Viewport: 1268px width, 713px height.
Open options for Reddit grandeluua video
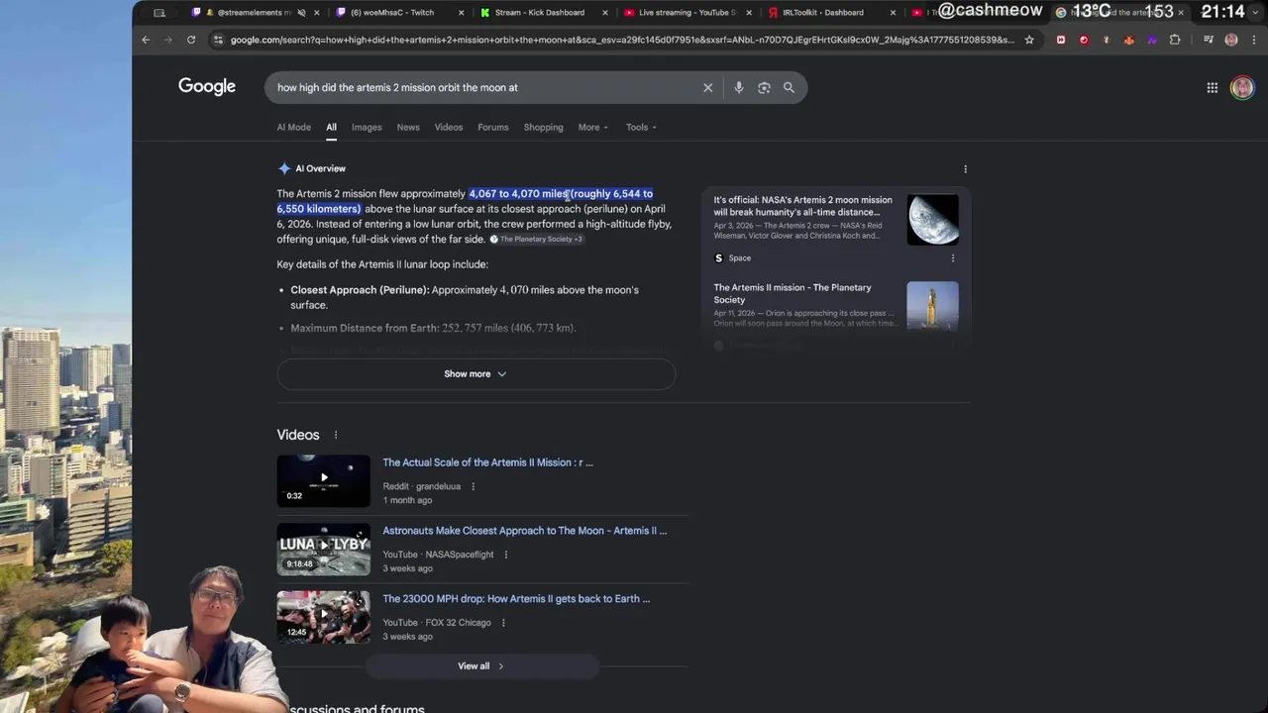coord(473,486)
